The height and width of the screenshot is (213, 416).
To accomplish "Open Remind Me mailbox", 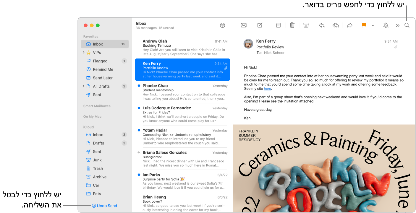I will (x=105, y=69).
